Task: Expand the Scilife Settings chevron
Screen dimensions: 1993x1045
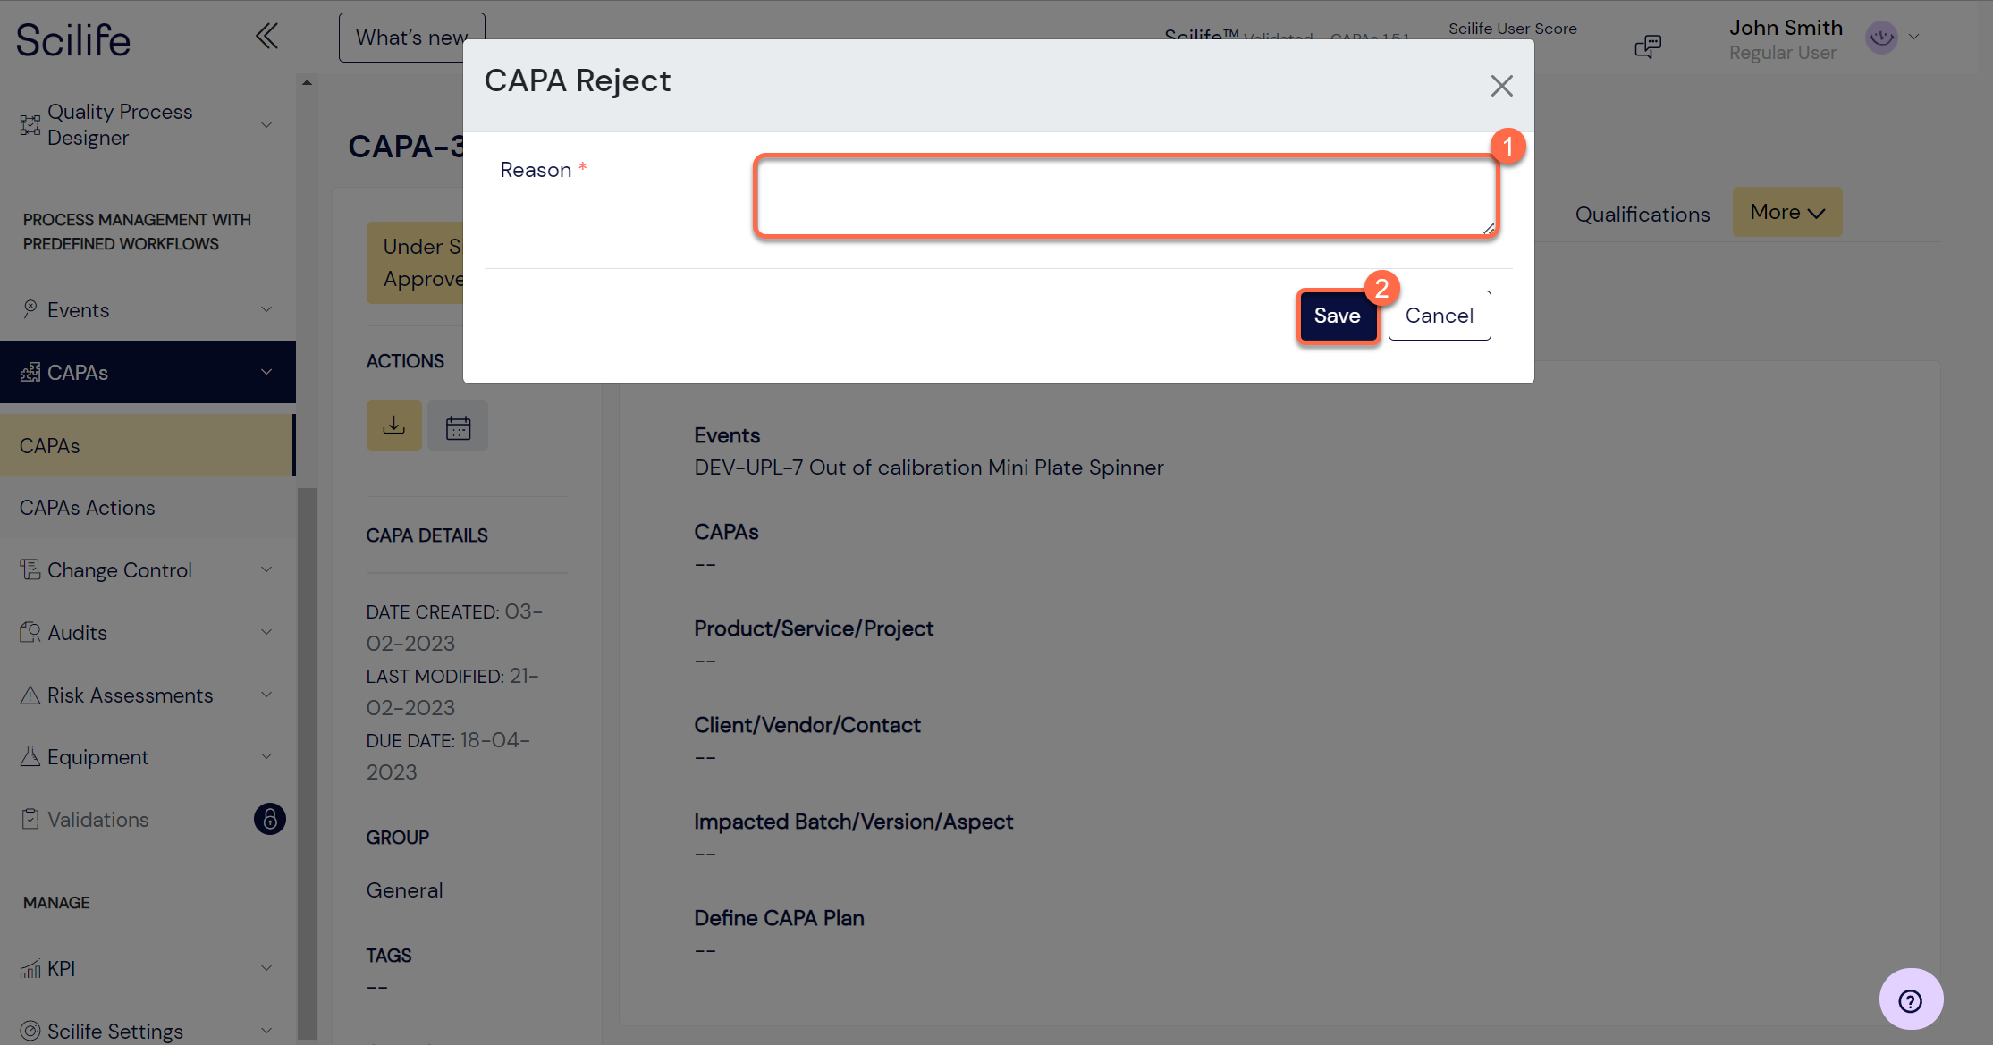Action: [266, 1031]
